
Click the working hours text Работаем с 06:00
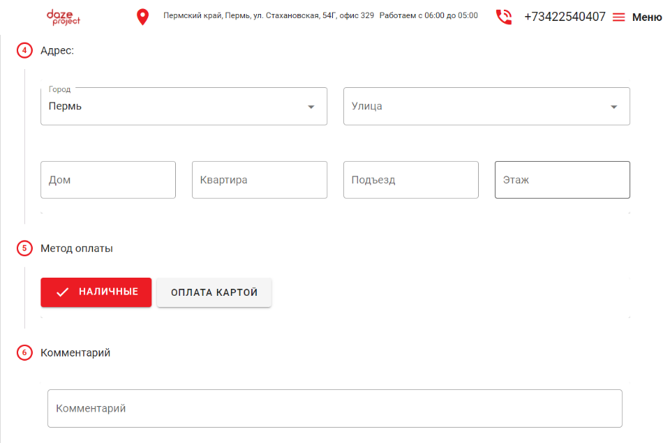[429, 15]
